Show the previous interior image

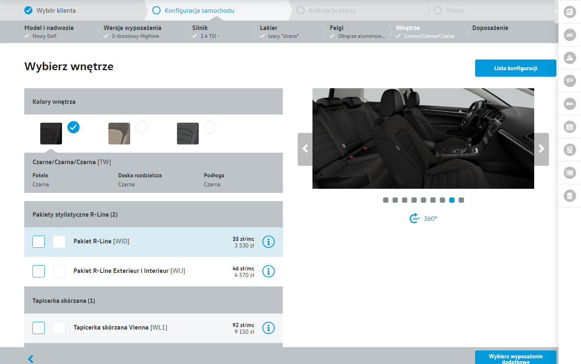point(305,149)
